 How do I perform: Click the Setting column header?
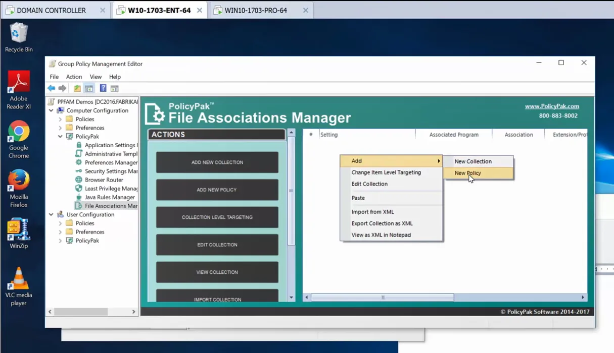367,135
